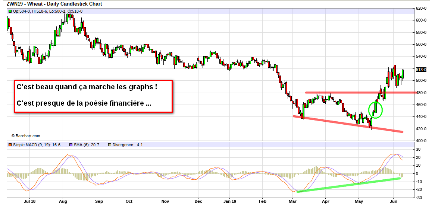Click the 600-0 price axis label
432x205 pixels.
pos(422,20)
